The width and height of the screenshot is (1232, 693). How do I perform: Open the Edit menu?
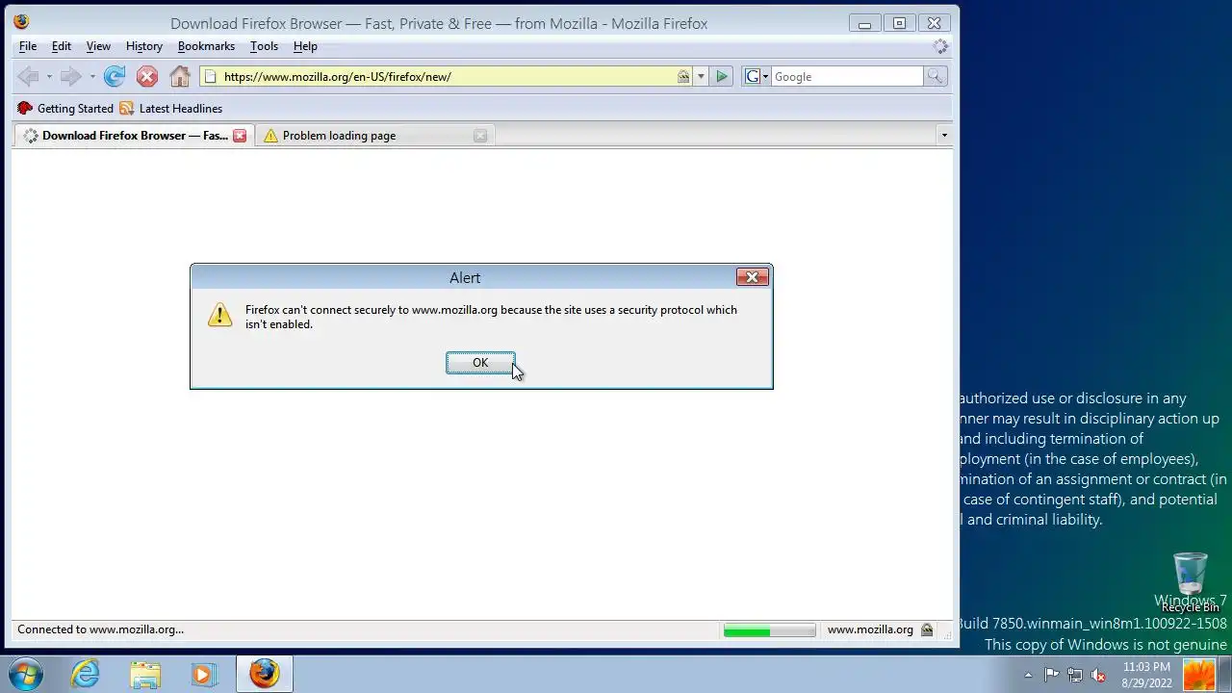pyautogui.click(x=62, y=46)
